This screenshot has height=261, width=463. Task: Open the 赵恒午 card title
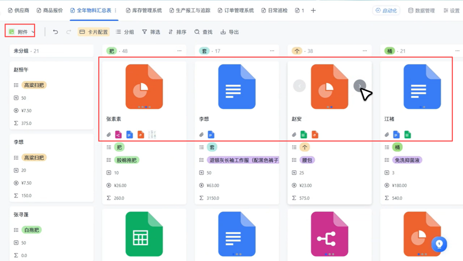click(21, 70)
